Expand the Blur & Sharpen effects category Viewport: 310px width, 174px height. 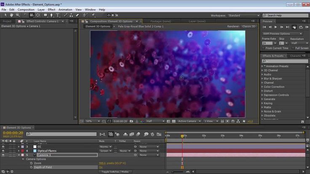262,79
